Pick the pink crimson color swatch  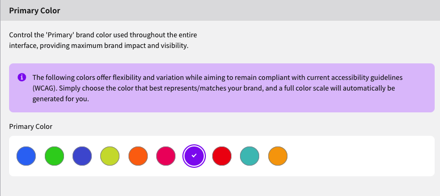pos(166,156)
